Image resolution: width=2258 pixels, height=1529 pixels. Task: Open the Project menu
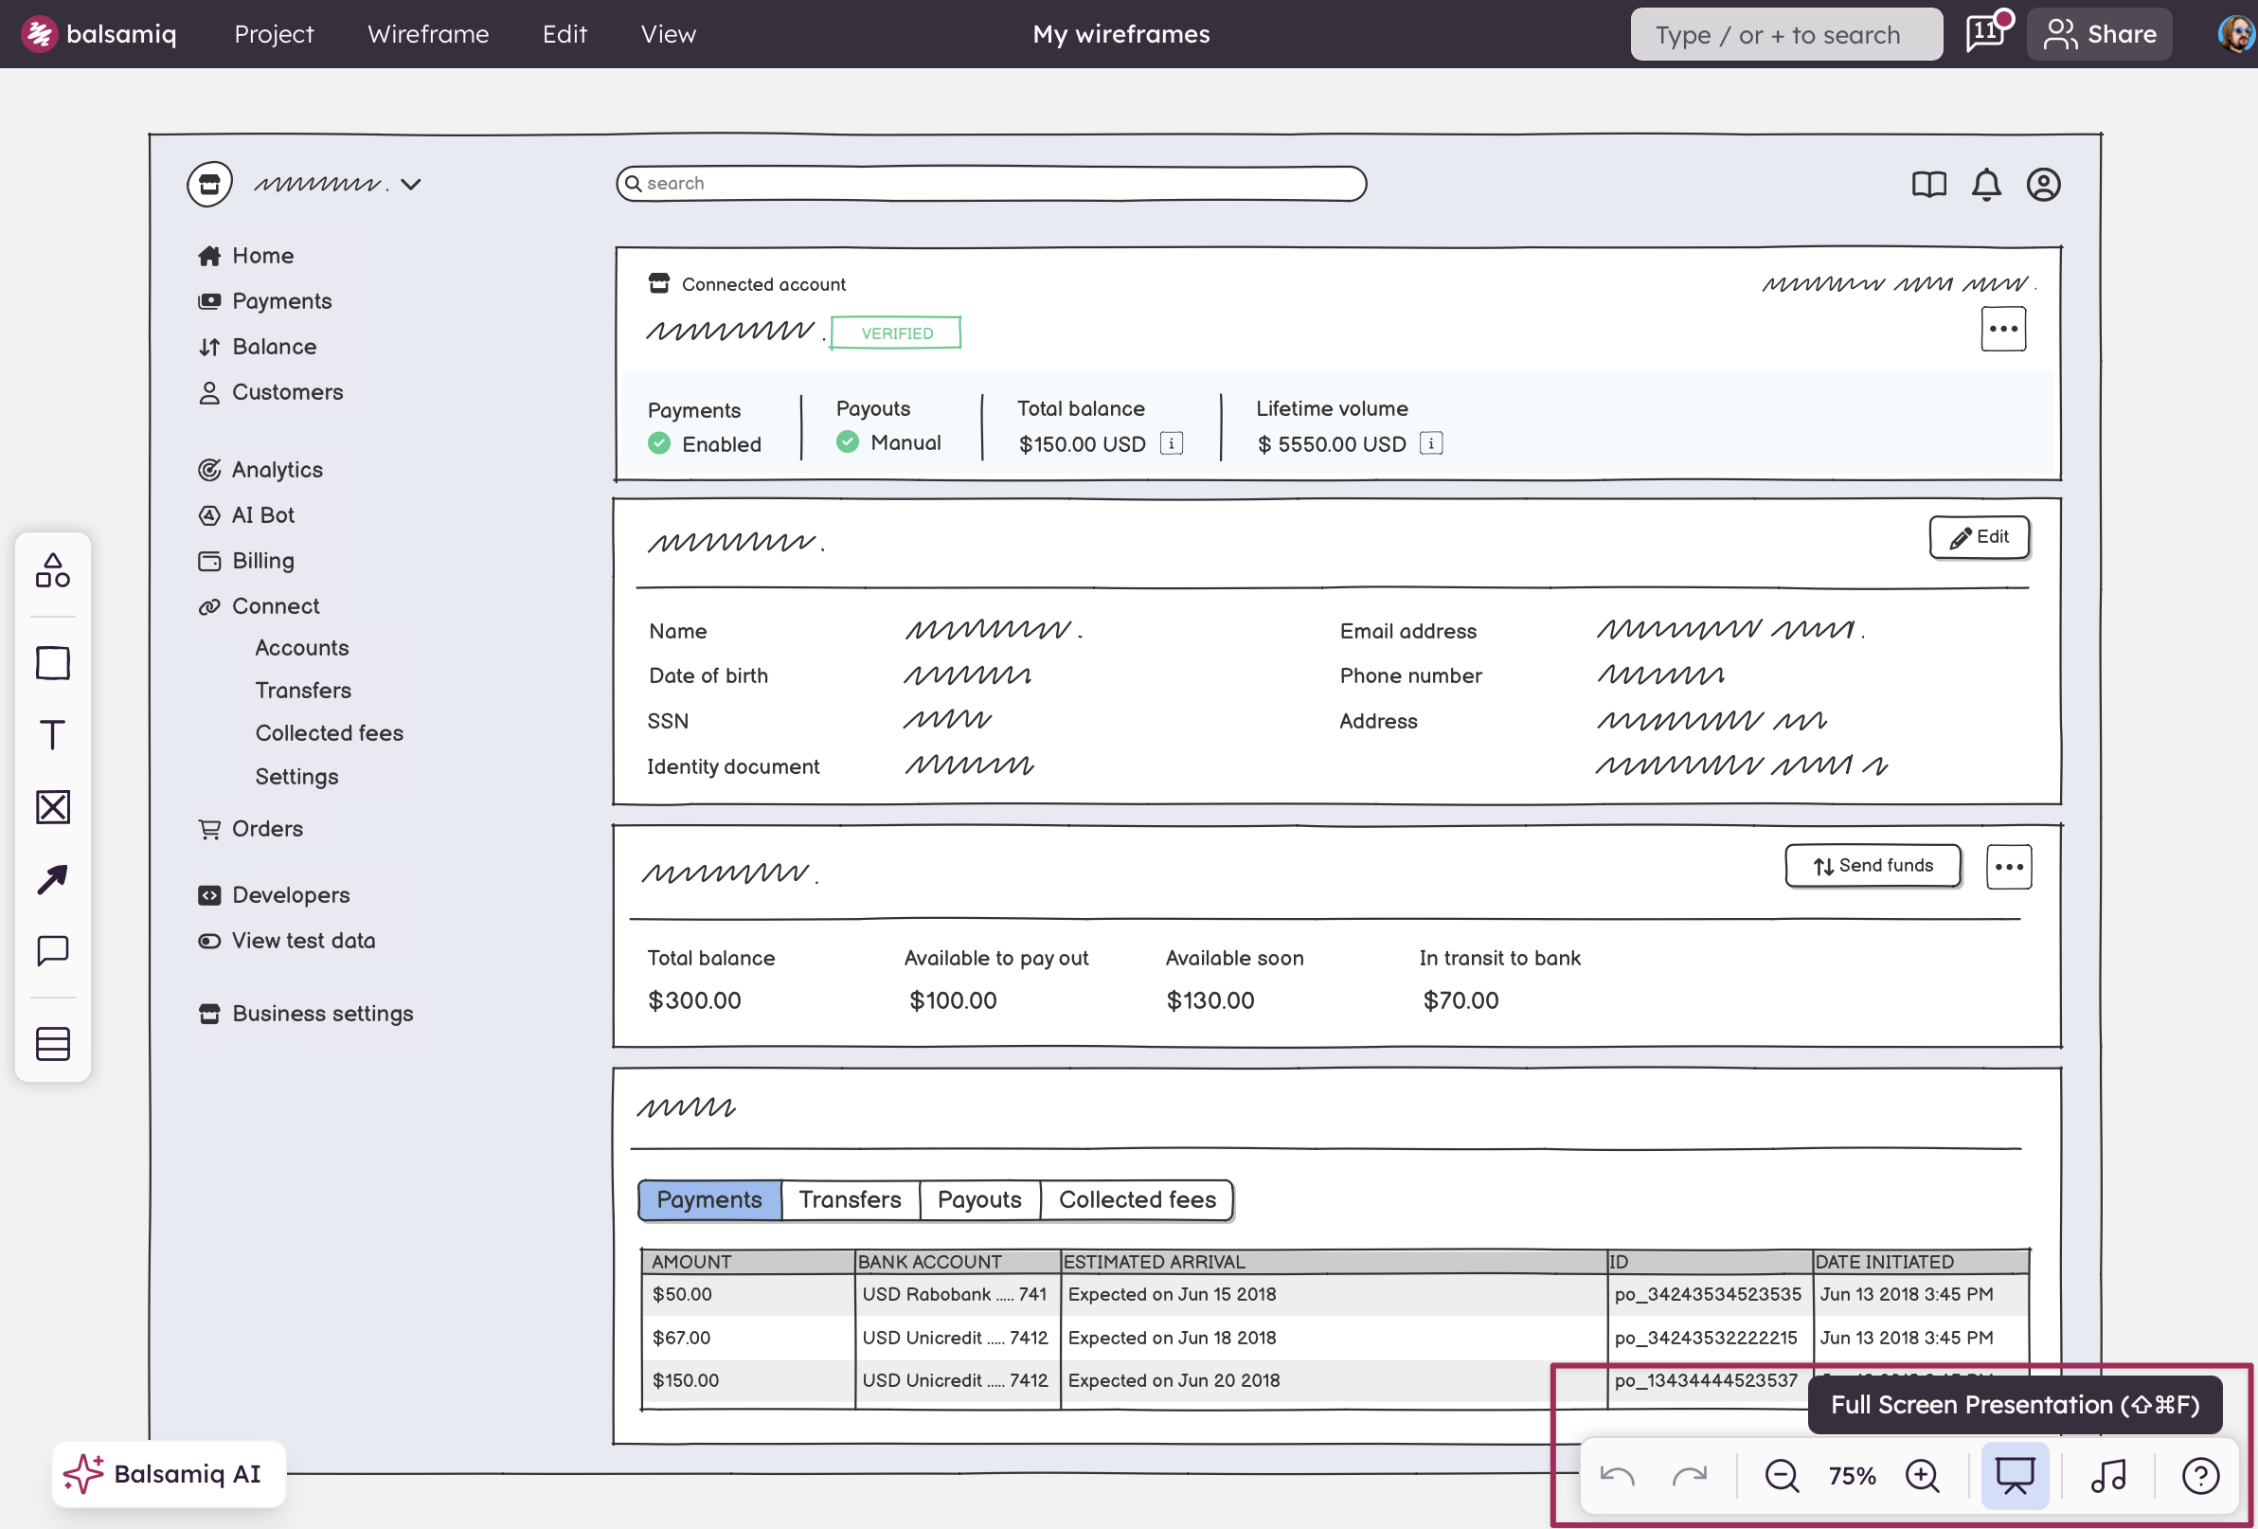tap(274, 34)
